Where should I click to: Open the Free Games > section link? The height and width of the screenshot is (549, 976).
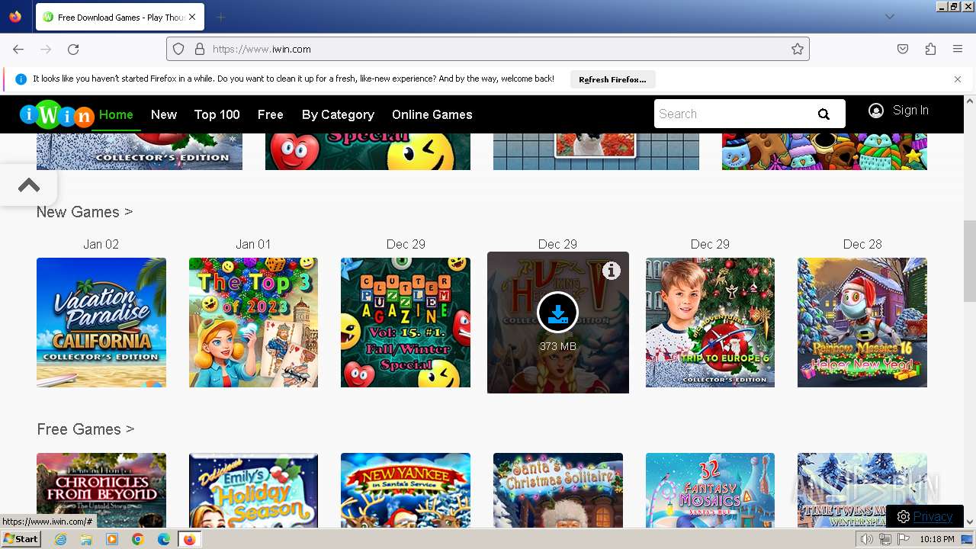tap(85, 429)
